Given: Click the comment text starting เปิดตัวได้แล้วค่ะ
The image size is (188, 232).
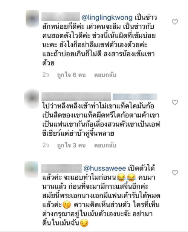Looking at the screenshot, I should point(101,195).
